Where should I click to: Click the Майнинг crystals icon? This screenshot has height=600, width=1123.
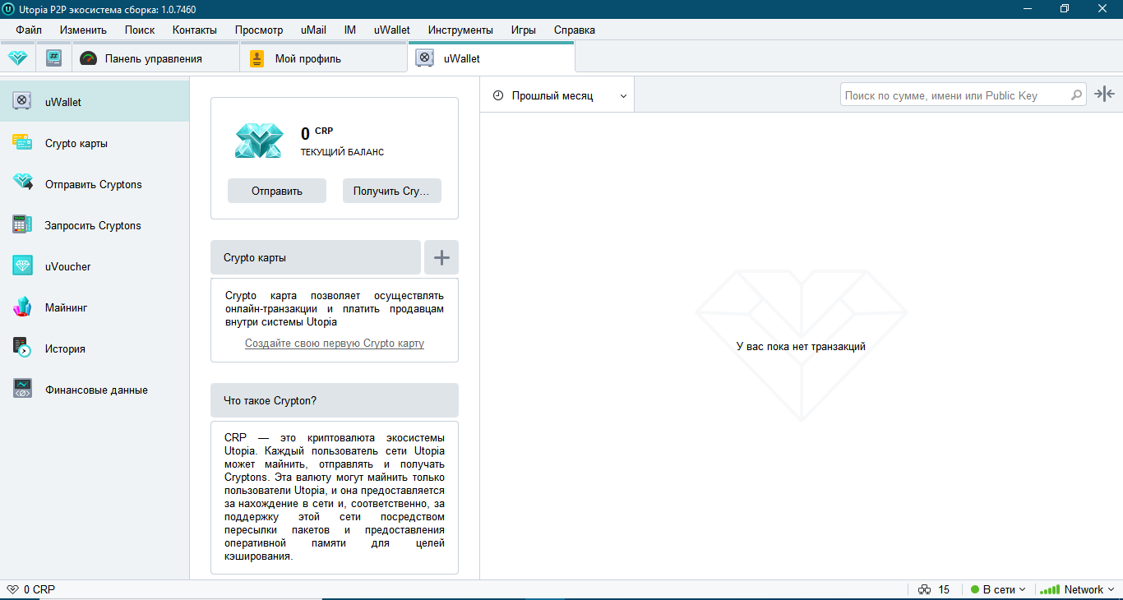(22, 307)
